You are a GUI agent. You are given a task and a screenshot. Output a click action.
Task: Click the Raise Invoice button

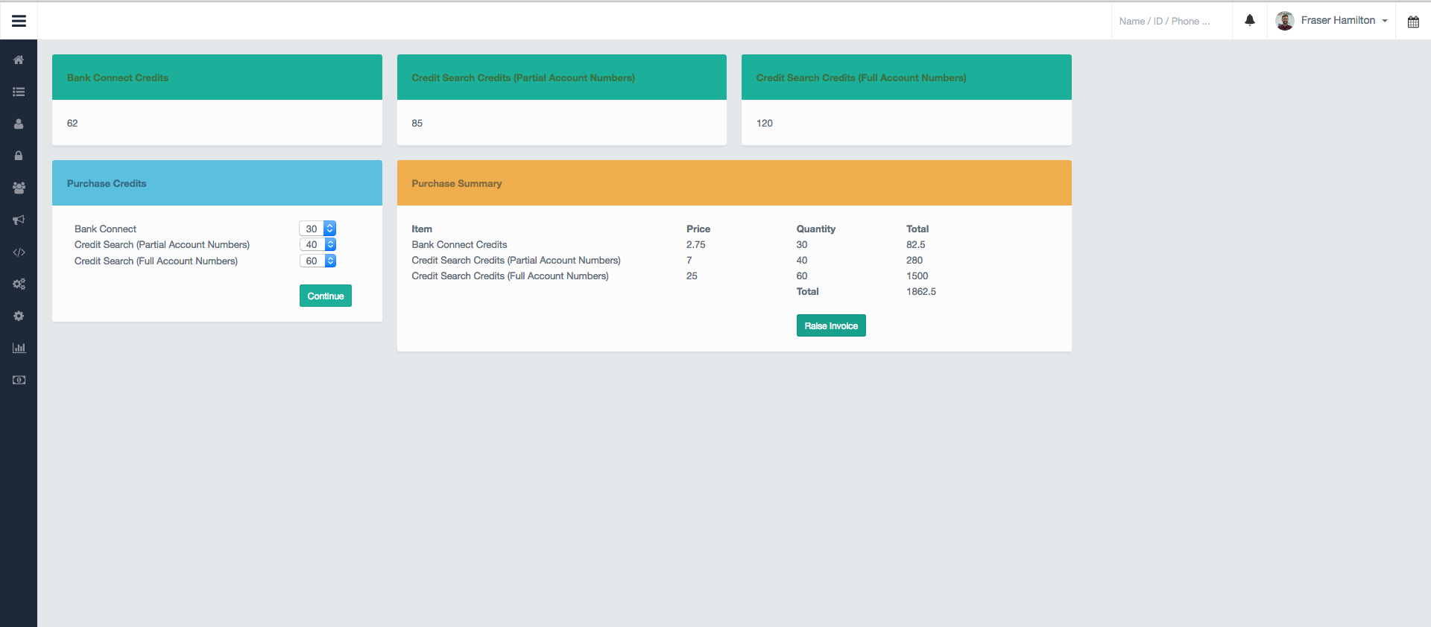(x=831, y=326)
